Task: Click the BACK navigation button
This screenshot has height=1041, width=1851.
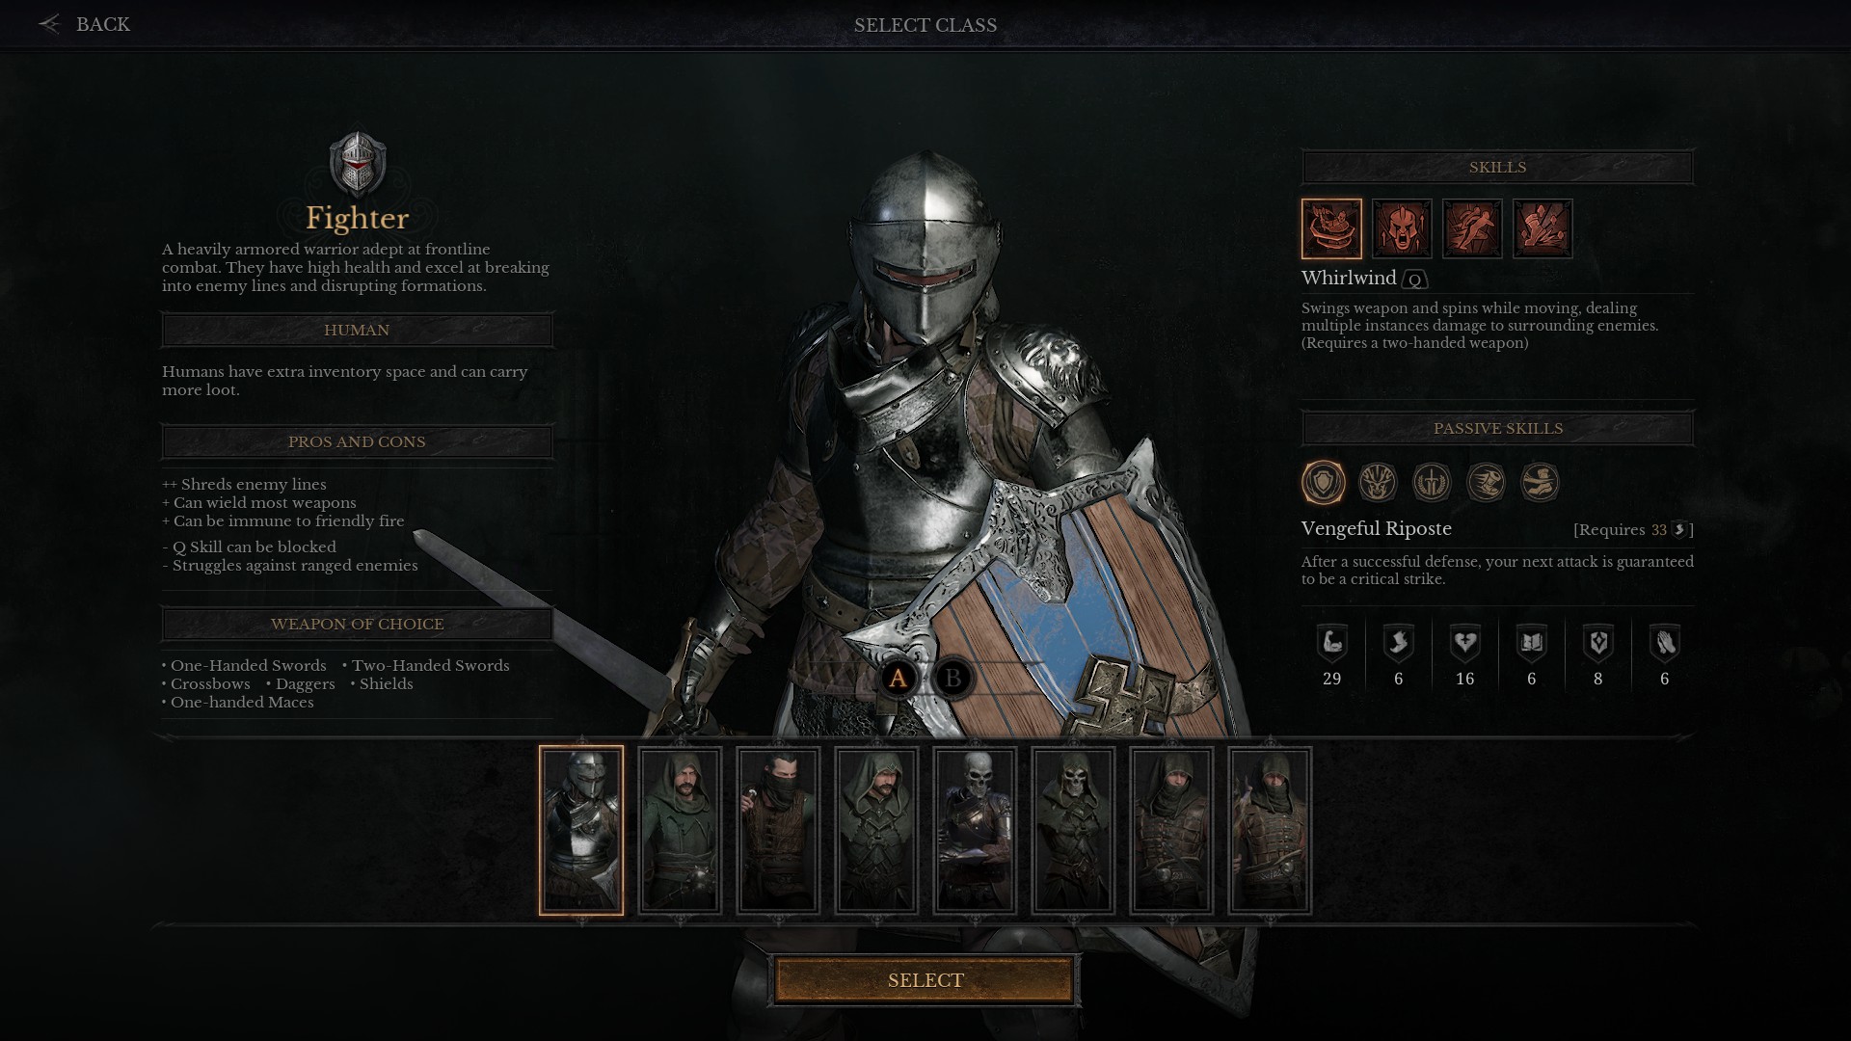Action: [83, 23]
